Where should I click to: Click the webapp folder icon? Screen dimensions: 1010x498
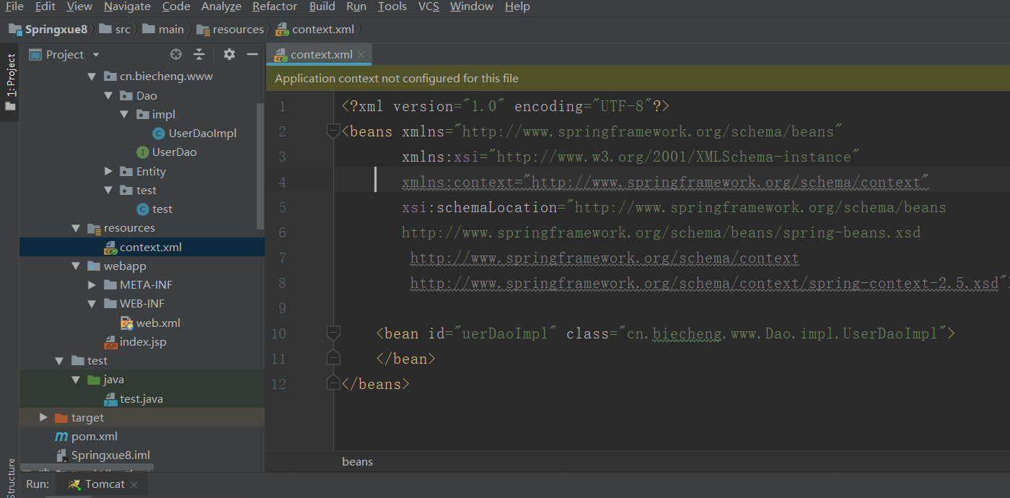coord(94,266)
